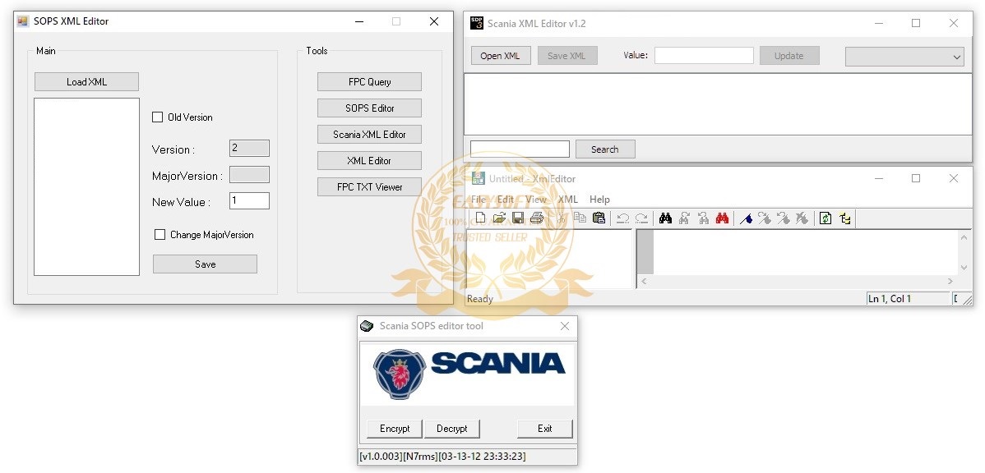Viewport: 985px width, 473px height.
Task: Click Copy icon in XmlEditor toolbar
Action: tap(580, 218)
